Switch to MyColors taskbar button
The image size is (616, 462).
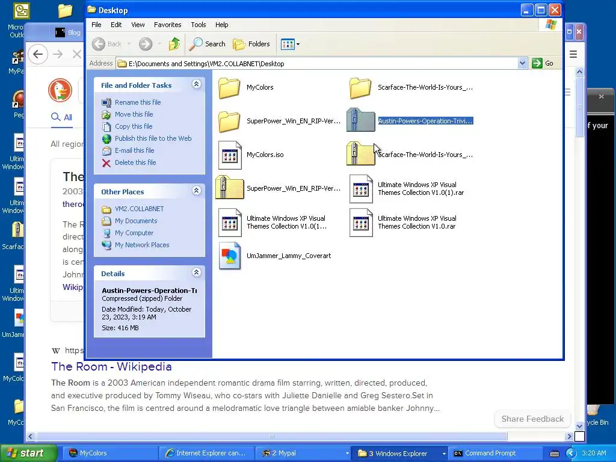(x=111, y=453)
